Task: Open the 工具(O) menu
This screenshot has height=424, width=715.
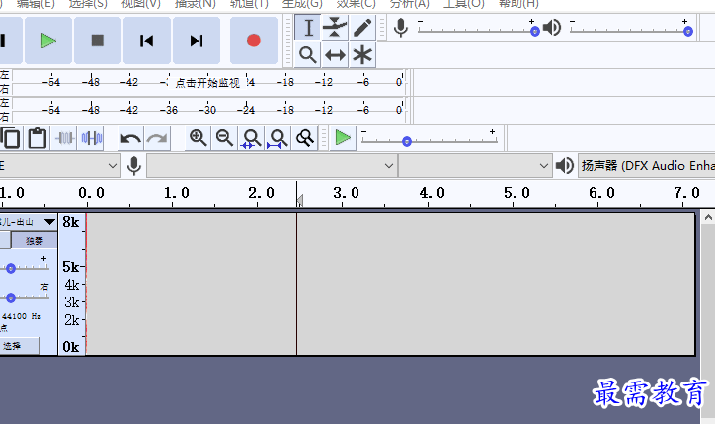Action: 464,4
